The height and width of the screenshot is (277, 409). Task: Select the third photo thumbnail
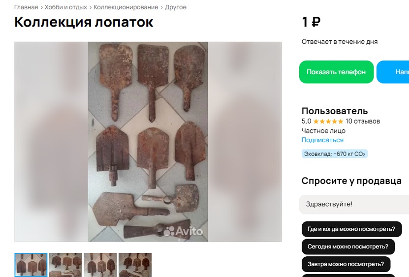100,265
